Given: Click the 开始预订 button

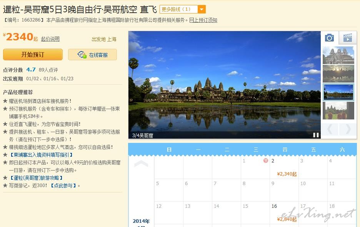Looking at the screenshot, I should point(33,55).
